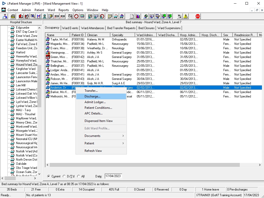Choose APC Details... from the context menu

tap(101, 113)
